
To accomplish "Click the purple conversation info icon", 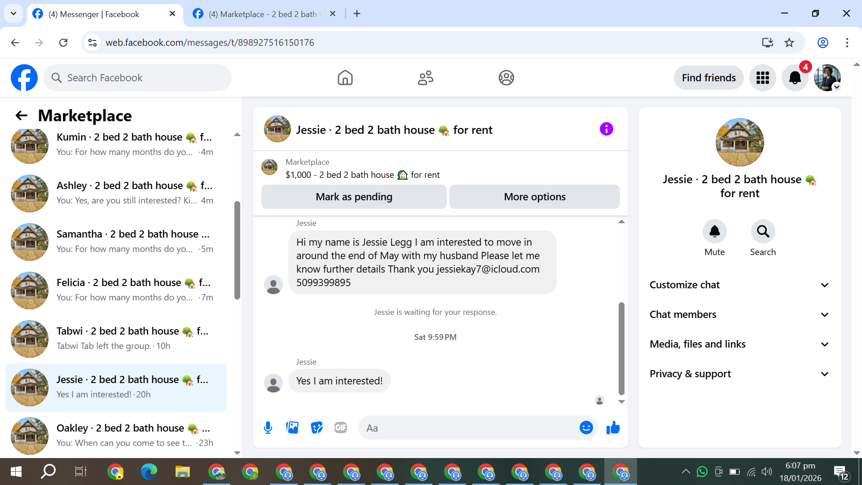I will click(x=606, y=129).
